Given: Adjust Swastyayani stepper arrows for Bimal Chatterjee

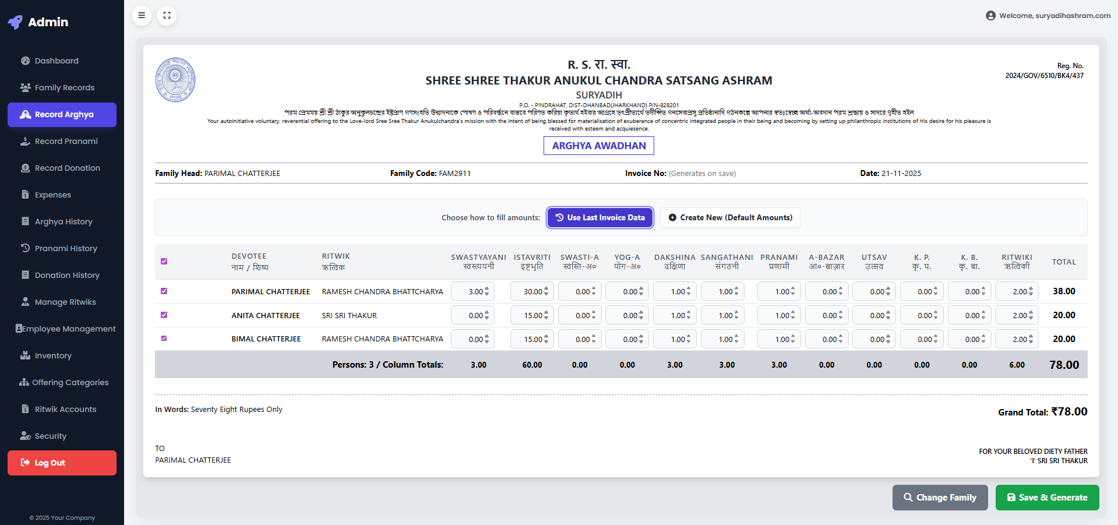Looking at the screenshot, I should point(486,339).
